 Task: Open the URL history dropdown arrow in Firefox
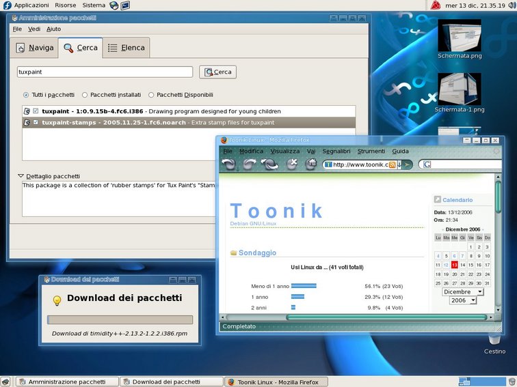[399, 164]
